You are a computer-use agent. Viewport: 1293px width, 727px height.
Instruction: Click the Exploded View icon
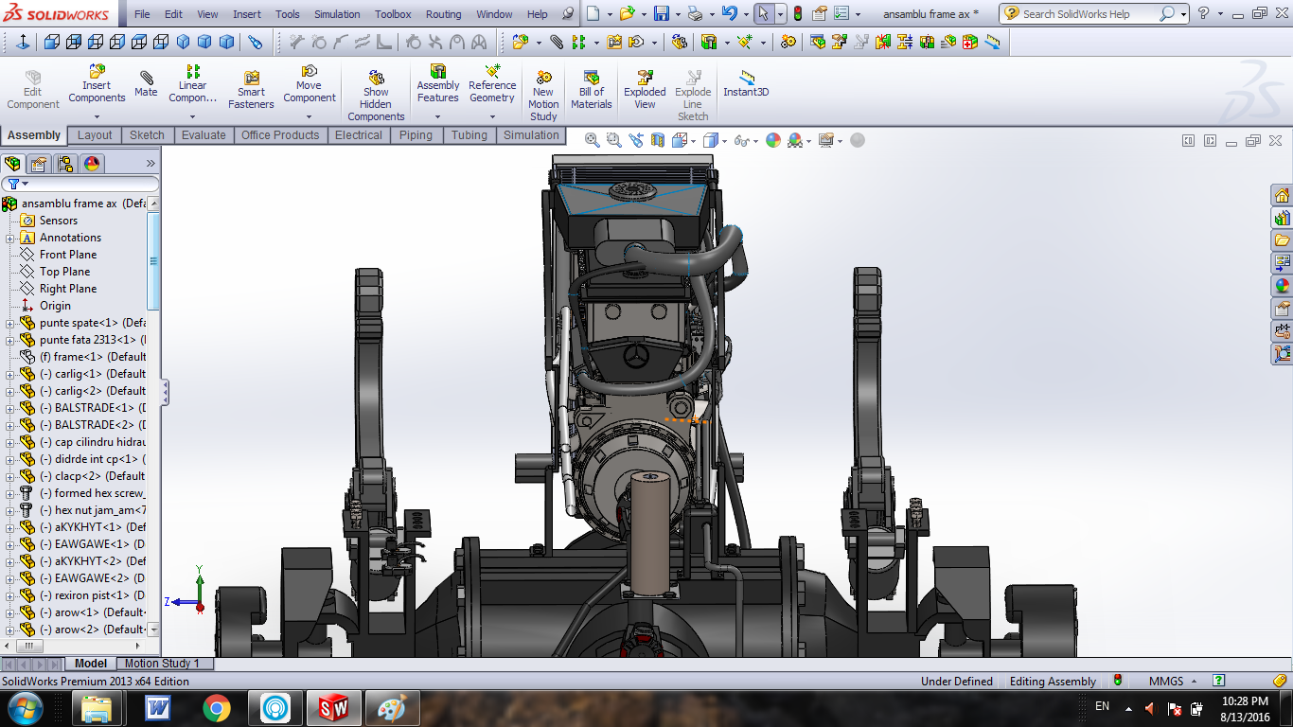(645, 90)
